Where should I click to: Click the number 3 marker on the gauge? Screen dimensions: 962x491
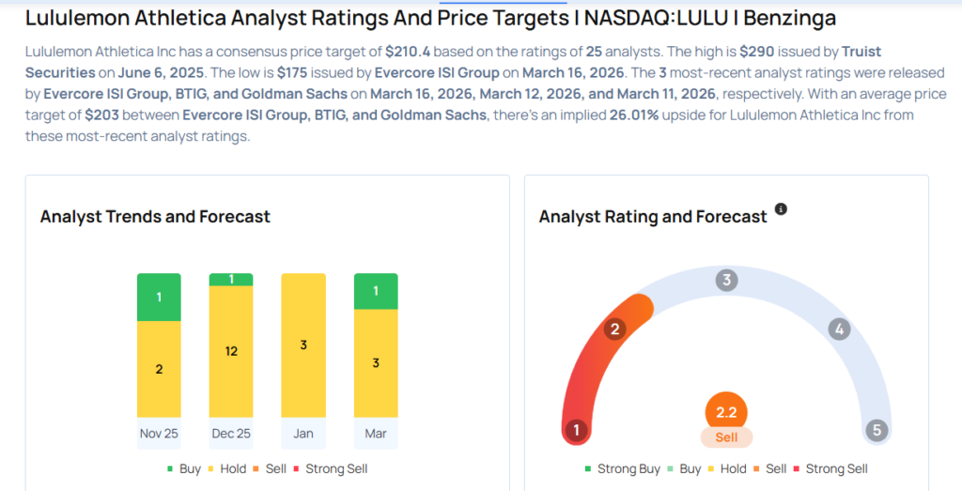coord(726,280)
